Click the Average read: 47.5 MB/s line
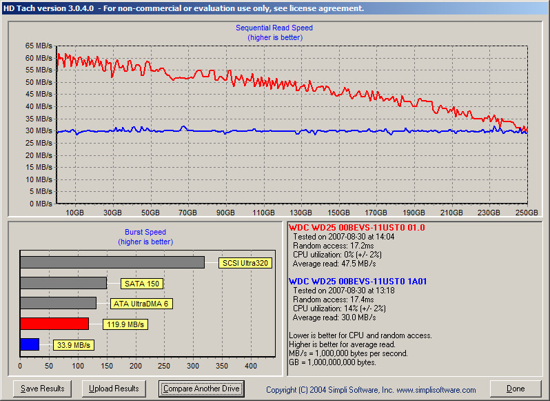550x401 pixels. pos(334,264)
